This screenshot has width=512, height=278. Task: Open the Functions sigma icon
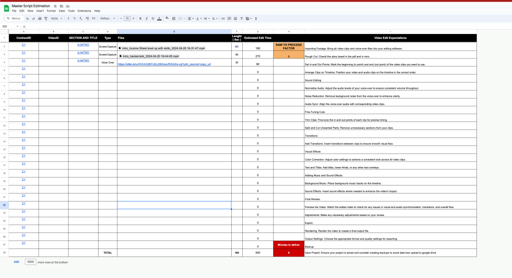point(256,18)
